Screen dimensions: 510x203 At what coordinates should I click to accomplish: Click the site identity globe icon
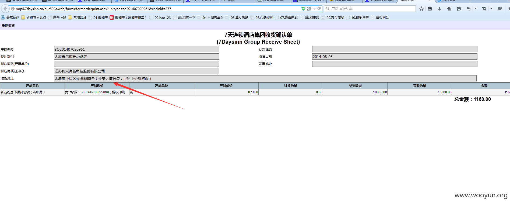pyautogui.click(x=13, y=9)
